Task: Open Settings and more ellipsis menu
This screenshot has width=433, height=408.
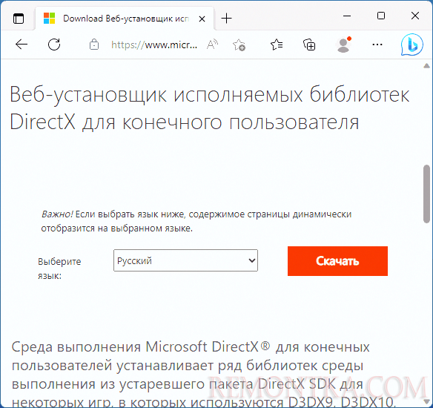Action: (377, 45)
